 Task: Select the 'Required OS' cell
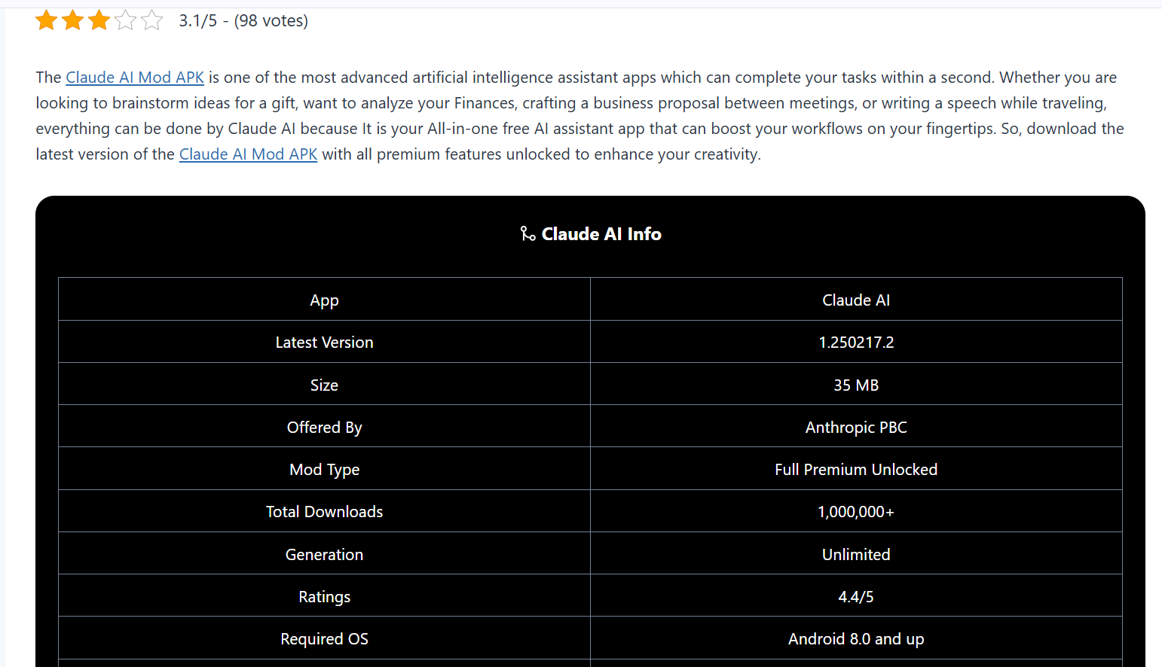[x=324, y=638]
